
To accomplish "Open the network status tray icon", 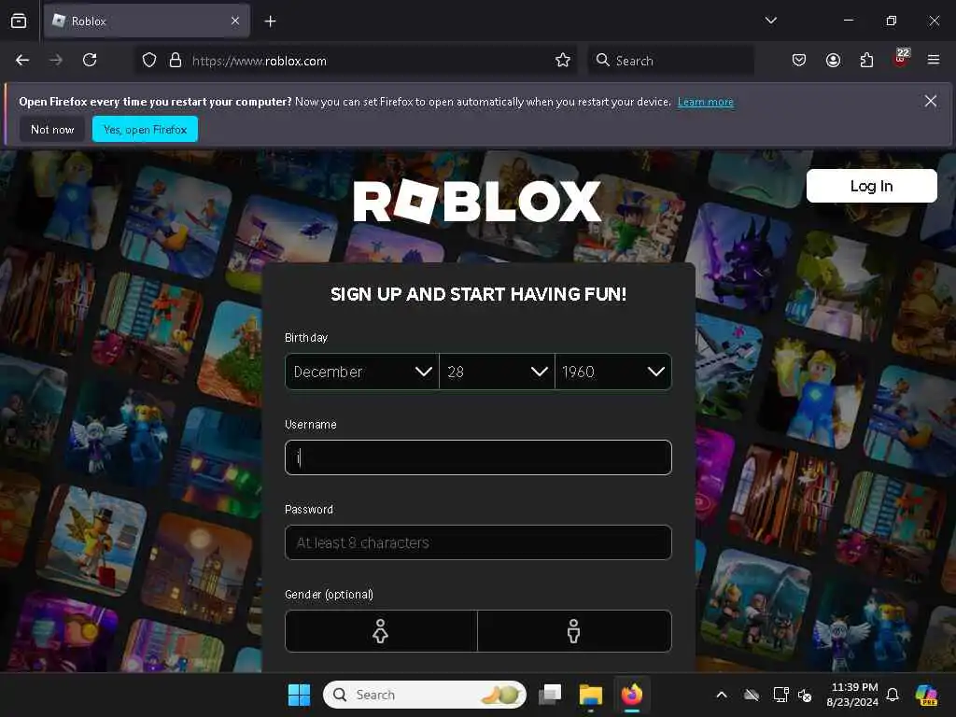I will pos(781,695).
